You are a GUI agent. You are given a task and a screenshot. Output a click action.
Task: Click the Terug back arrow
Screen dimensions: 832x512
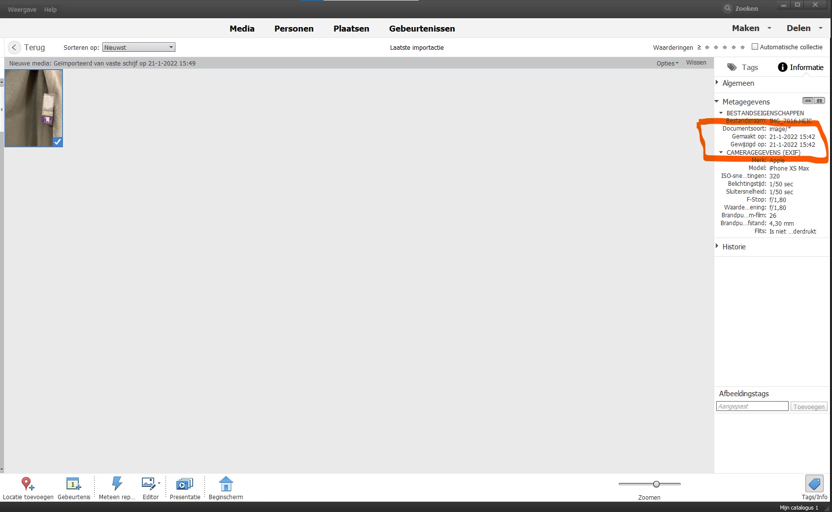tap(14, 47)
